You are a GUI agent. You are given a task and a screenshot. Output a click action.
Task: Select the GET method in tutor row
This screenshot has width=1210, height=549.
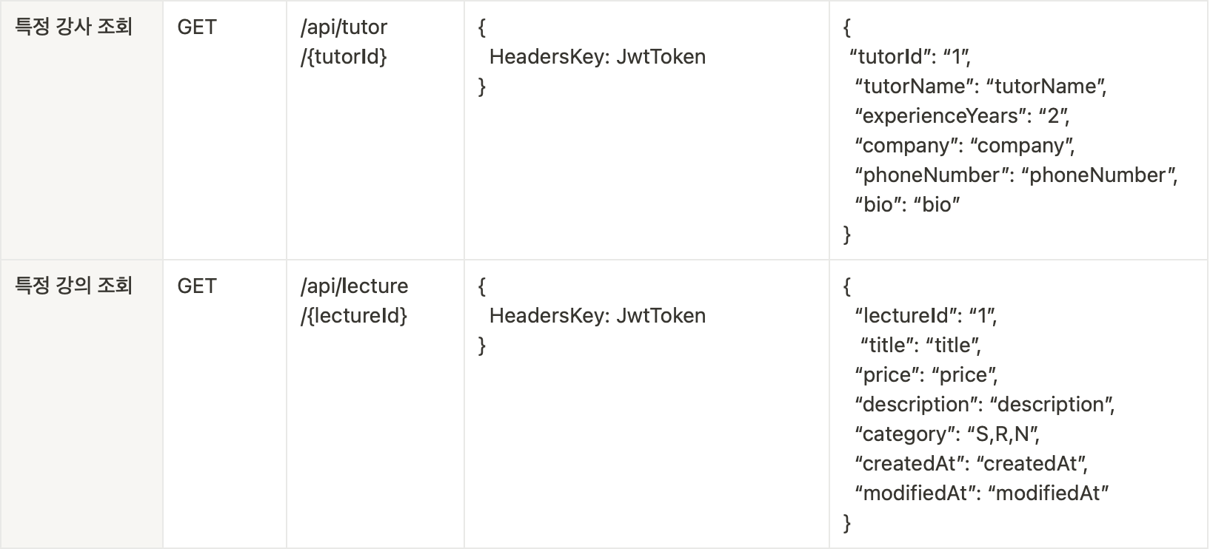click(x=197, y=27)
